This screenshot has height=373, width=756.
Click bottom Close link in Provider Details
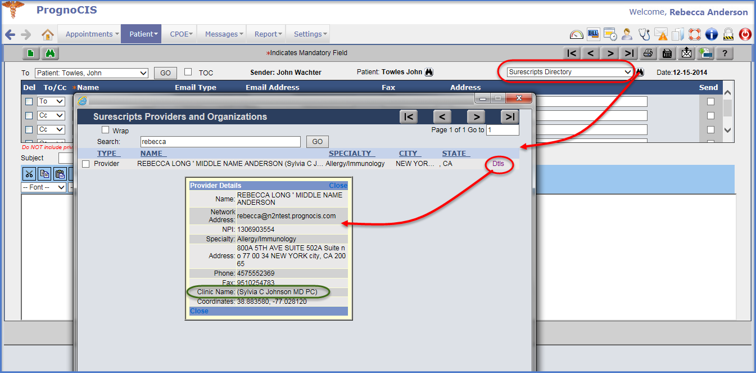199,311
